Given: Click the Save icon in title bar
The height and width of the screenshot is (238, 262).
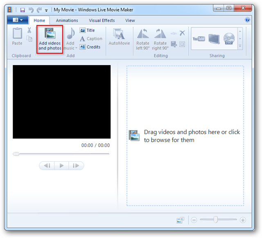Looking at the screenshot, I should click(x=23, y=9).
